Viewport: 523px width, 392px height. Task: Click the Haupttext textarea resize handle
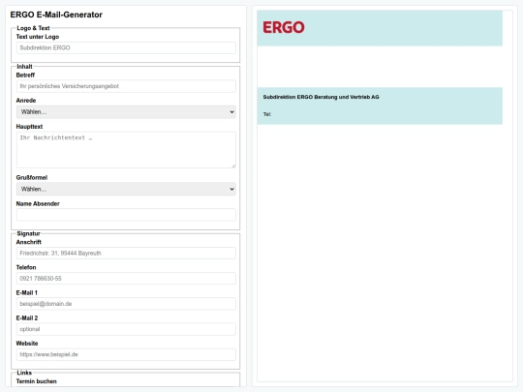point(233,166)
